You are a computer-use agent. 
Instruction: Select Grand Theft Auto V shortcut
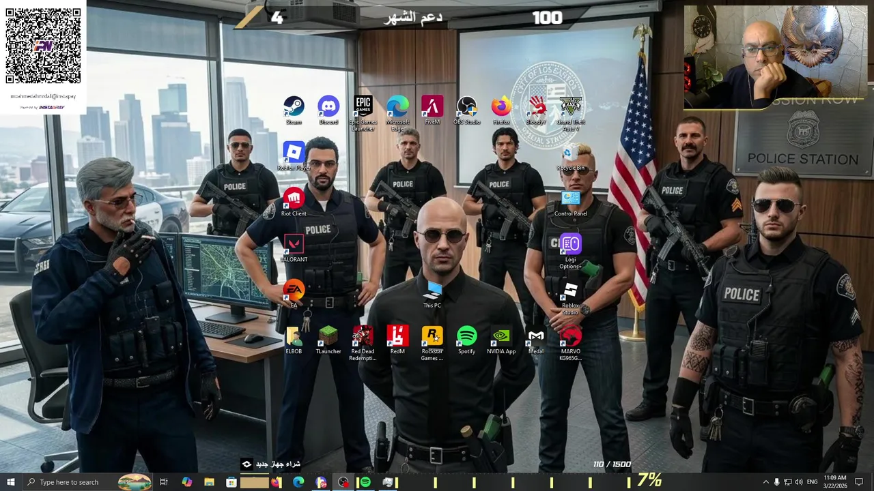(x=571, y=113)
